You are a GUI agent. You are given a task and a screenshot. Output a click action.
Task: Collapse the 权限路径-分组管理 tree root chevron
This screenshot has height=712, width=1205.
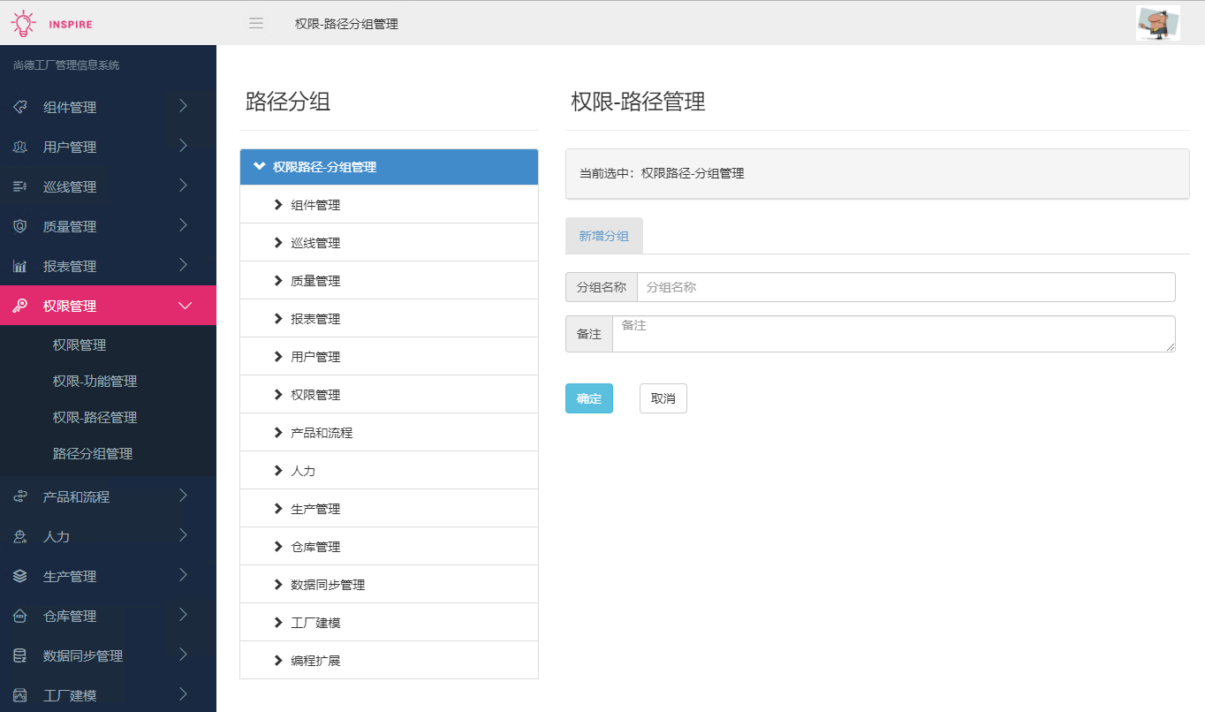coord(259,166)
